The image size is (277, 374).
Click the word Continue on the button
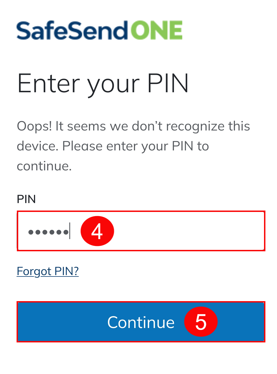point(141,322)
